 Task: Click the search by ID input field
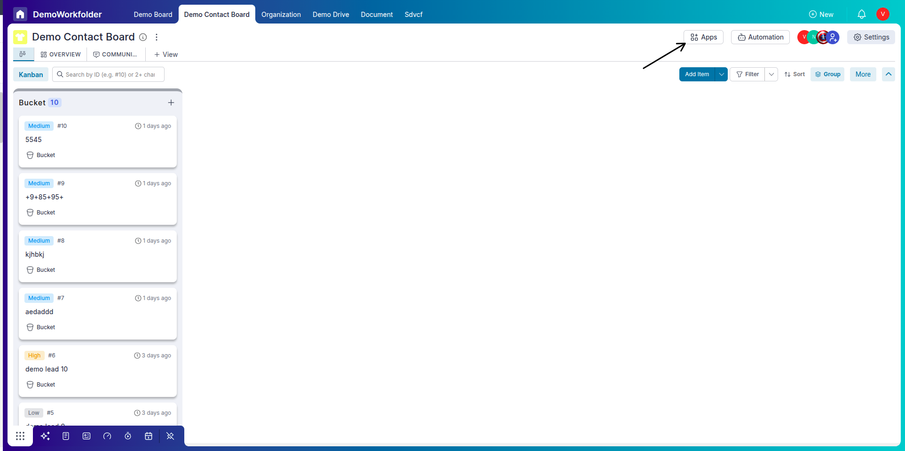coord(108,74)
